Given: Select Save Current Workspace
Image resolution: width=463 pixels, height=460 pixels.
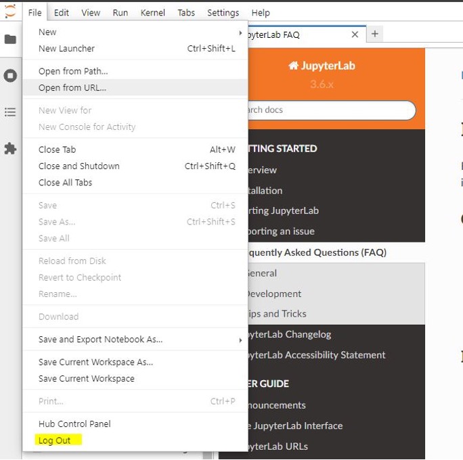Looking at the screenshot, I should point(135,379).
